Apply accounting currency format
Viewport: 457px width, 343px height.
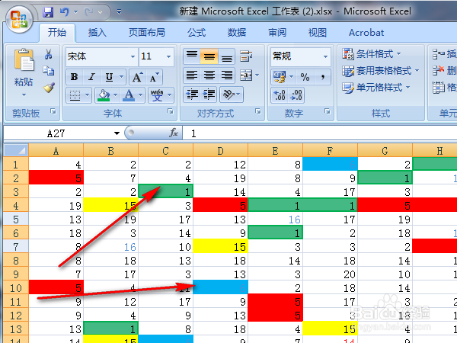280,77
